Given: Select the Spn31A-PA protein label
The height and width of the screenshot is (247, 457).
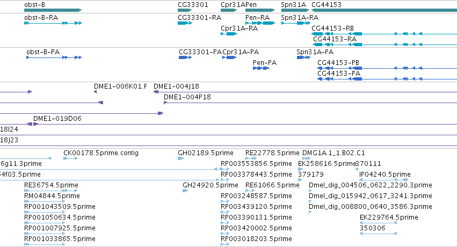Looking at the screenshot, I should pyautogui.click(x=315, y=52).
